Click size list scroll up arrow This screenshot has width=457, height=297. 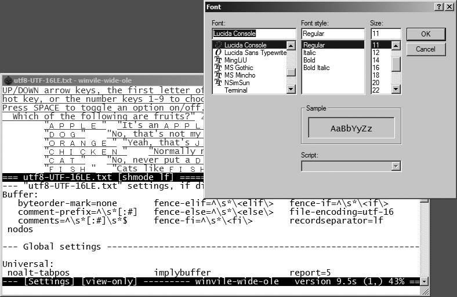point(396,45)
